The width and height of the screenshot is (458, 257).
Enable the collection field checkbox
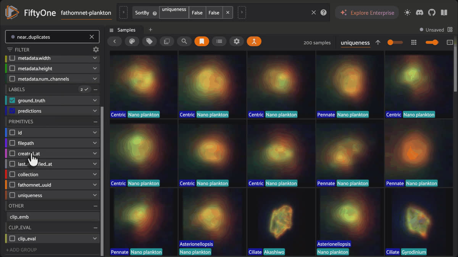coord(12,174)
